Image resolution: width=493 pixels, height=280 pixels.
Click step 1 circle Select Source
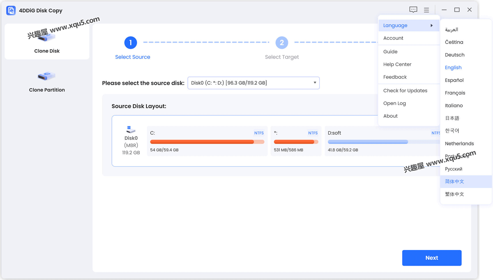tap(131, 42)
